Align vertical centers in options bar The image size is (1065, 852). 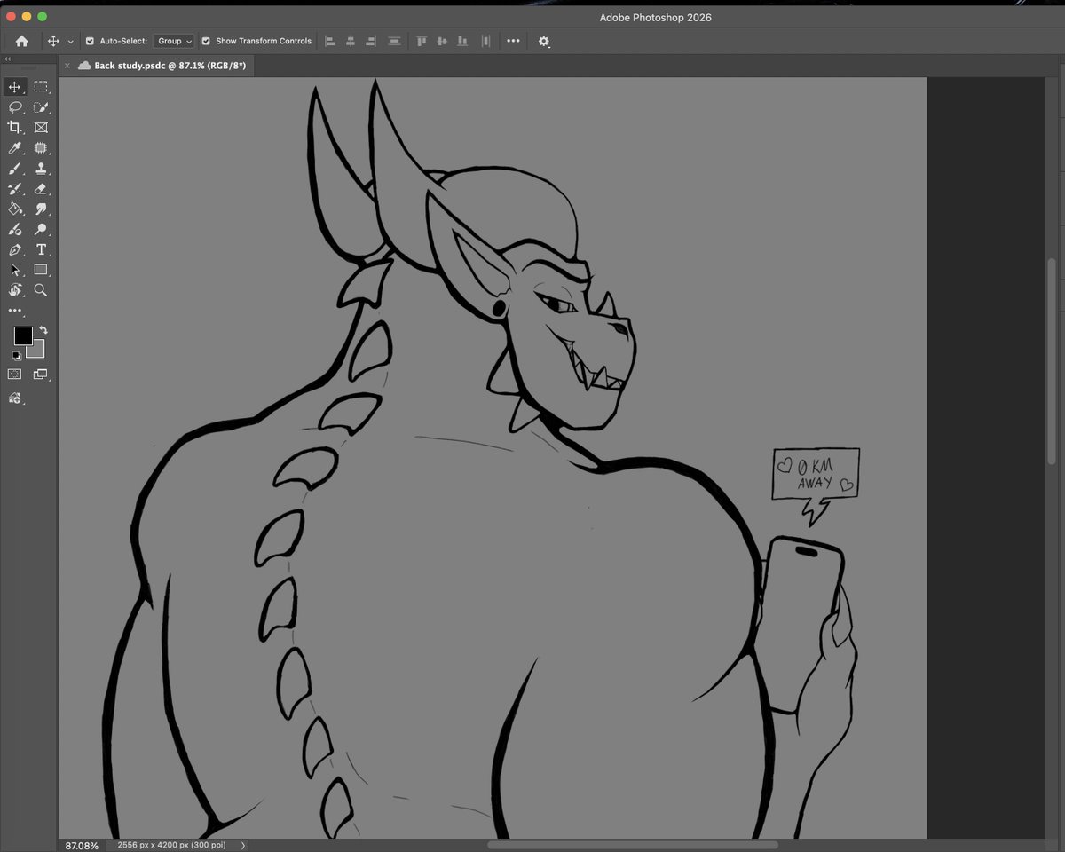coord(442,41)
